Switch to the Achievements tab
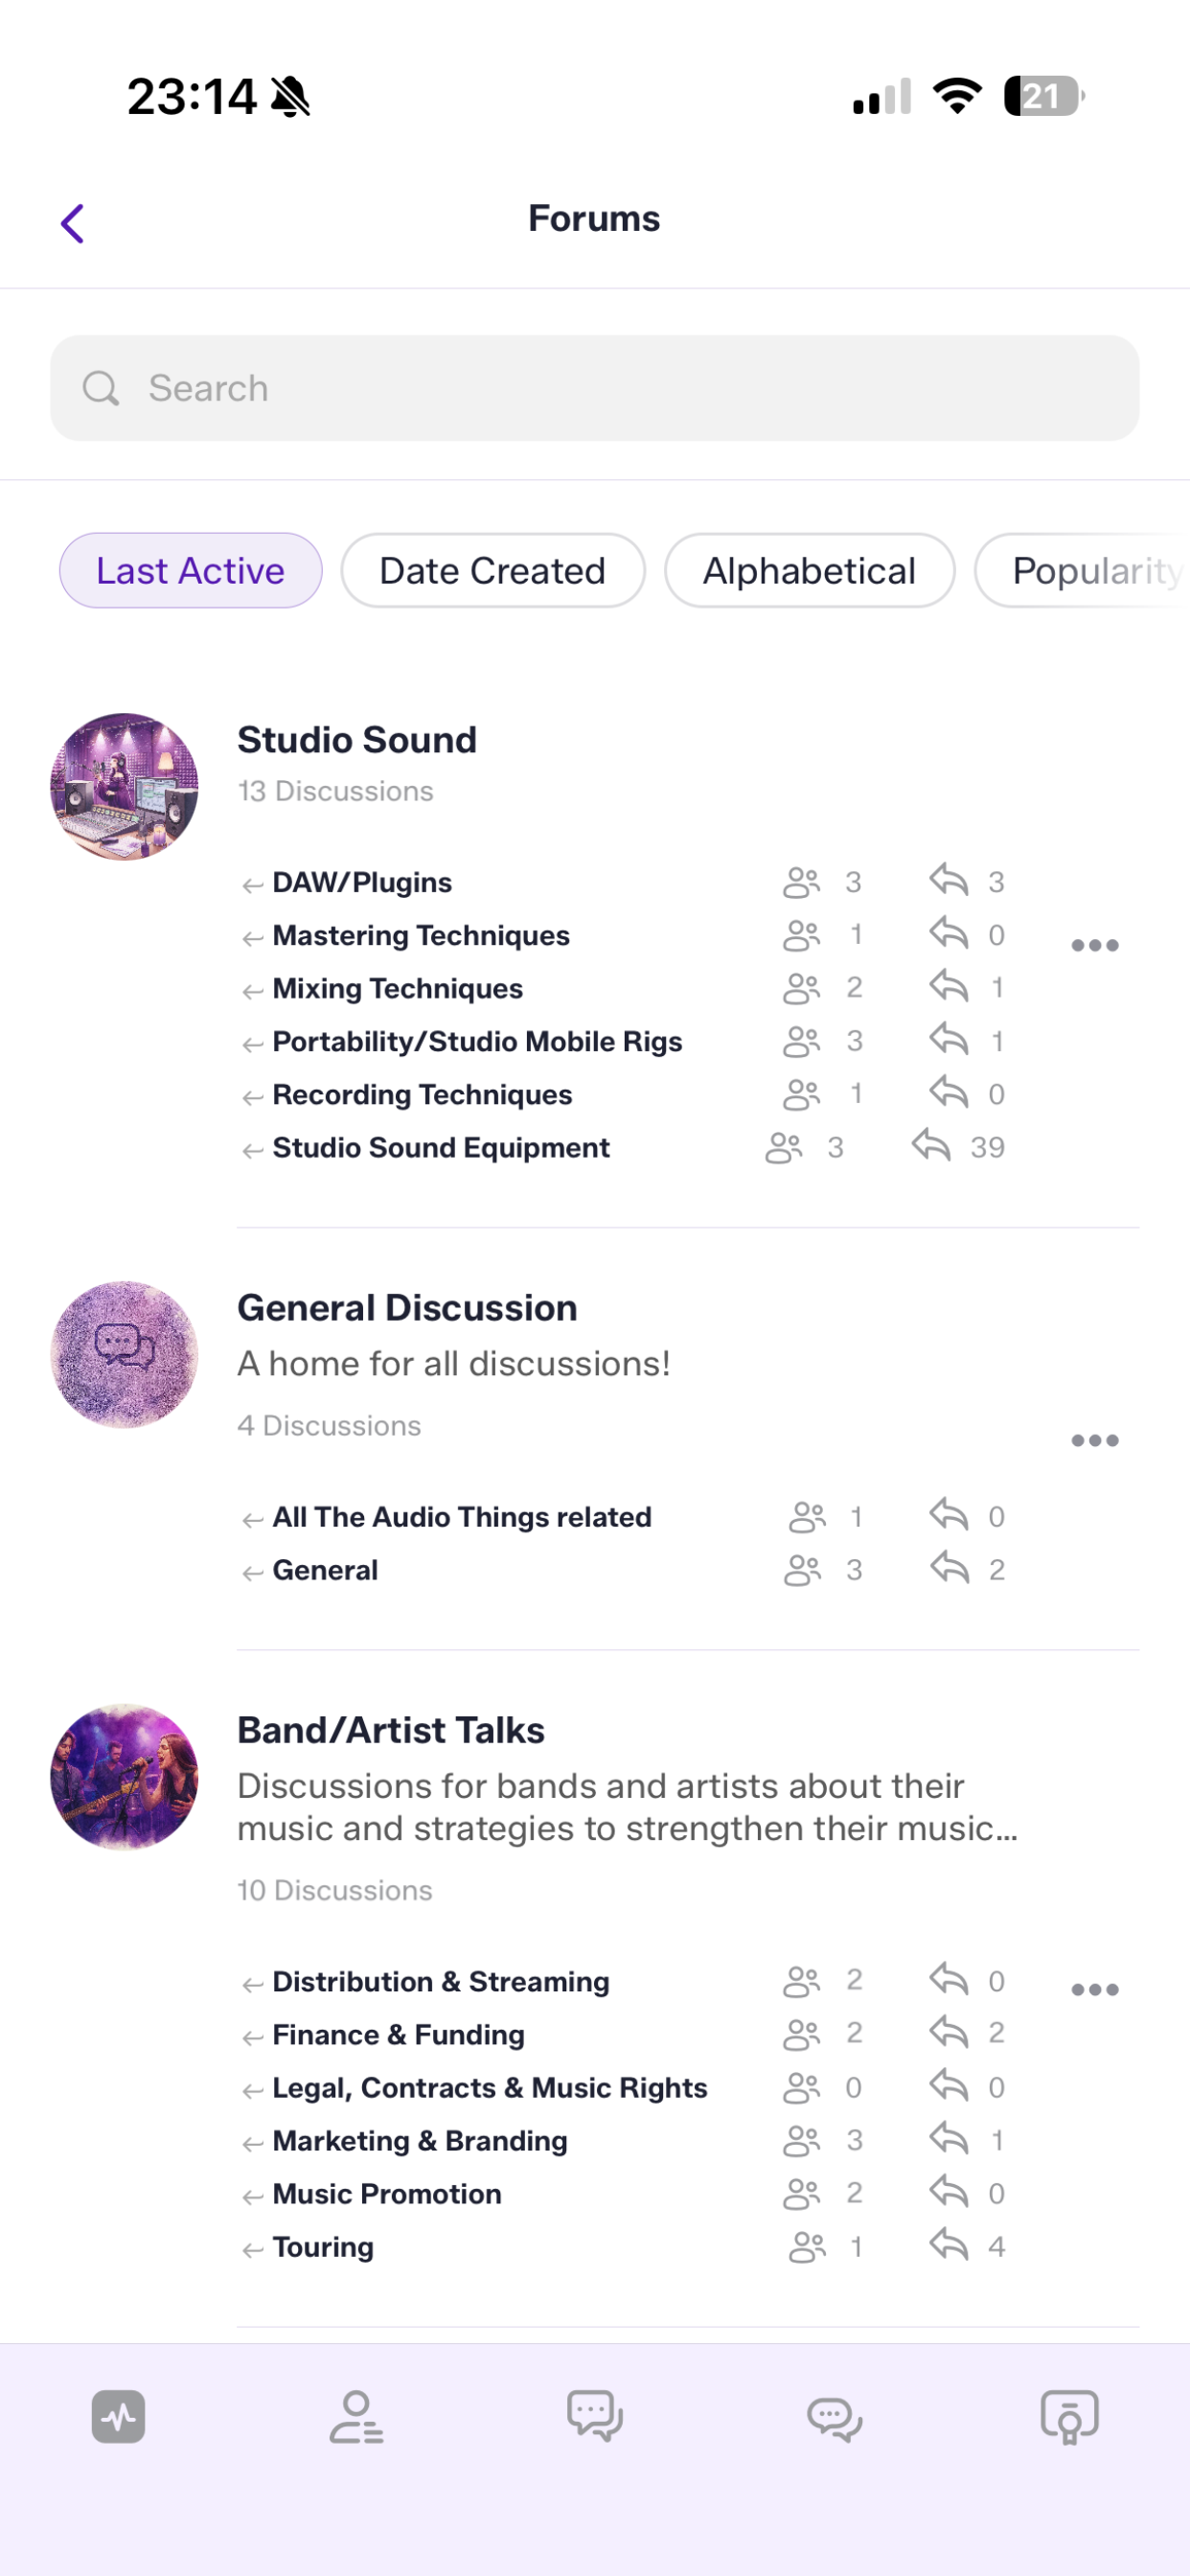 click(x=1069, y=2417)
